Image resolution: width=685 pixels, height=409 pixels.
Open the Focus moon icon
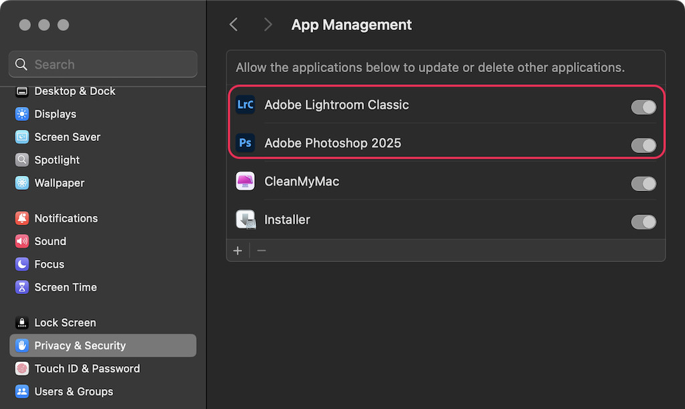point(23,265)
